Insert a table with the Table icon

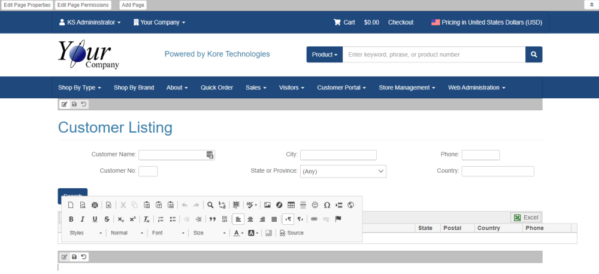point(291,205)
